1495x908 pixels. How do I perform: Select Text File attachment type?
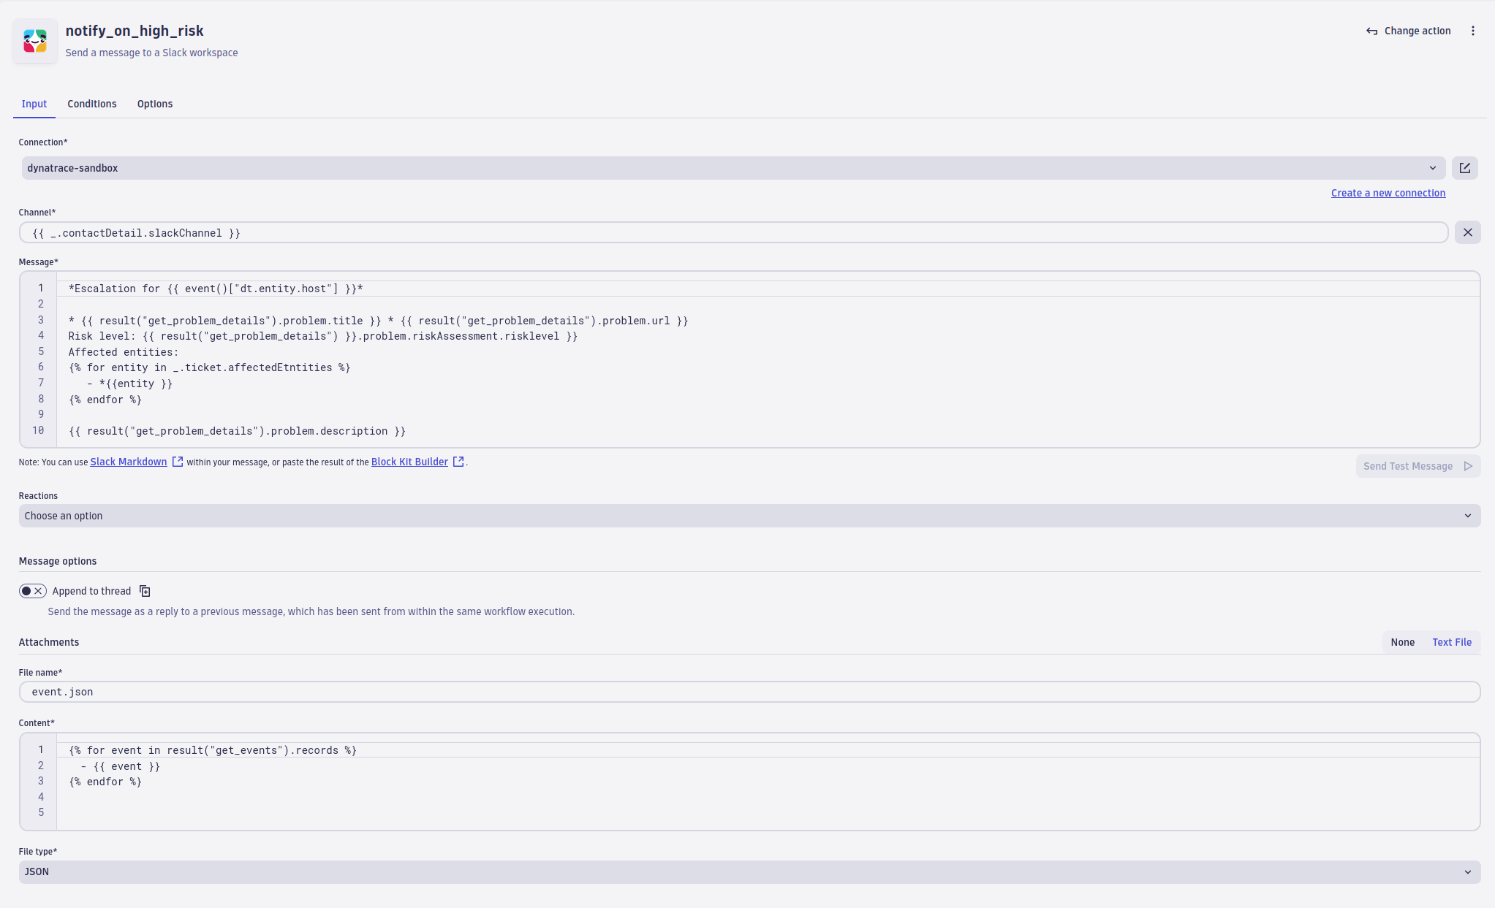point(1452,642)
